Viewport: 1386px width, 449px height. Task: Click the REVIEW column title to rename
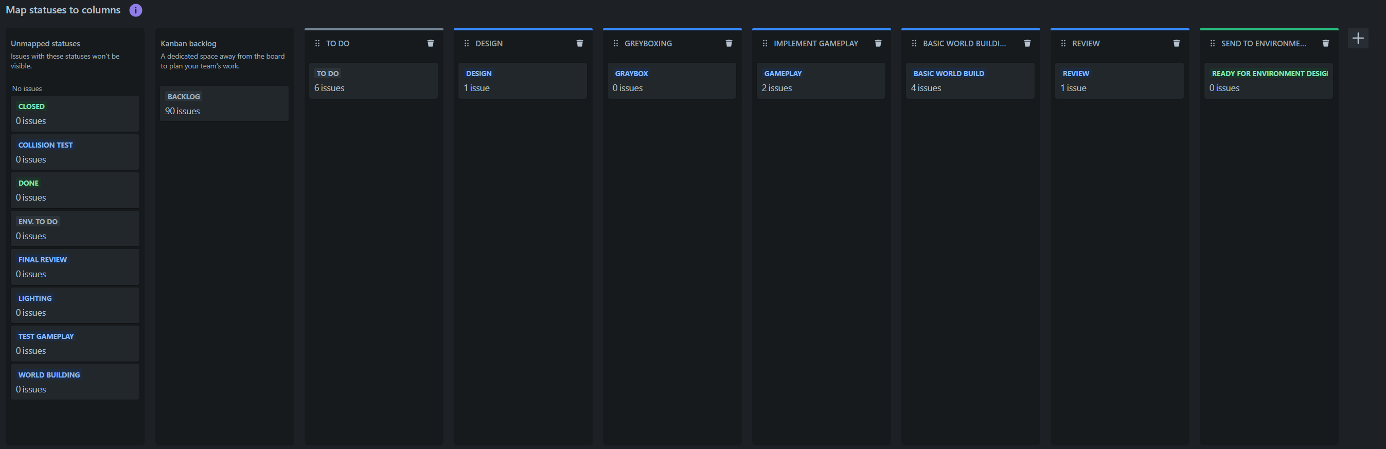click(1086, 44)
